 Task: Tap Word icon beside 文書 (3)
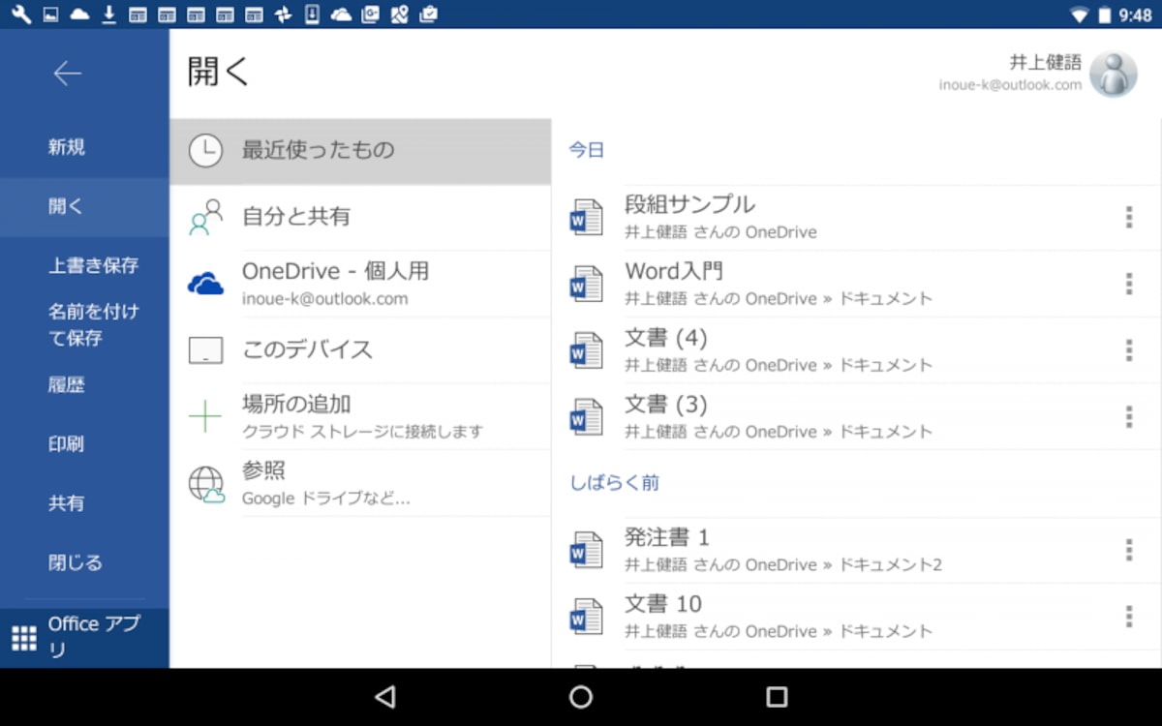point(586,417)
